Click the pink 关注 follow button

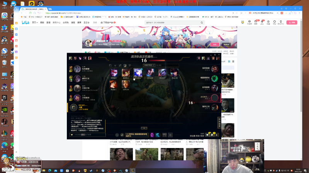coord(215,45)
